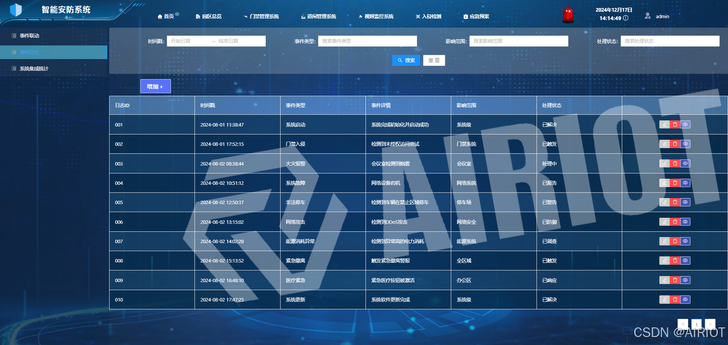Go to 首页 in top navigation
The width and height of the screenshot is (728, 345).
click(166, 16)
